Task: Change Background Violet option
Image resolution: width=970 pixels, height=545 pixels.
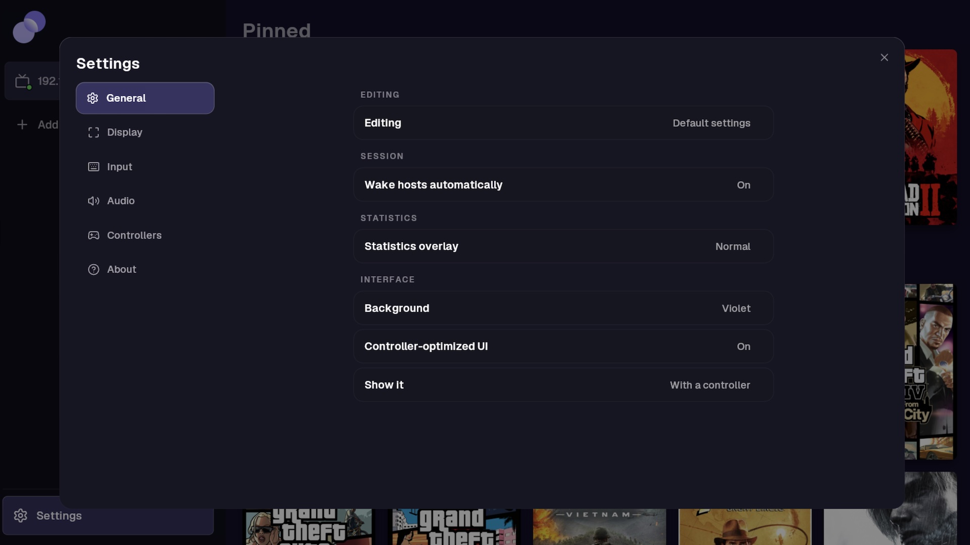Action: pos(563,308)
